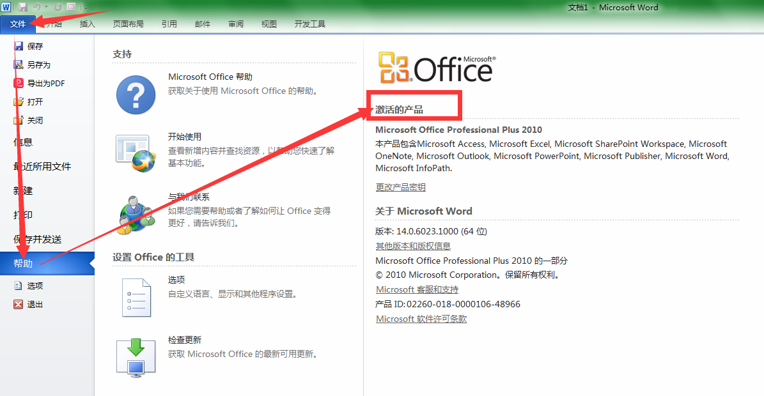764x396 pixels.
Task: Click the 选项 (Options) icon in sidebar
Action: pyautogui.click(x=19, y=286)
